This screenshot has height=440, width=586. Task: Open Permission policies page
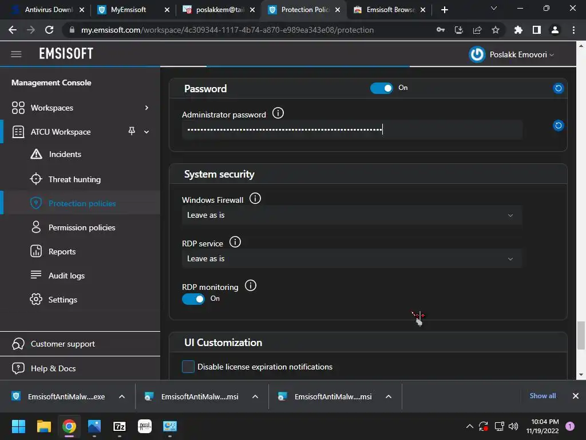pos(81,227)
